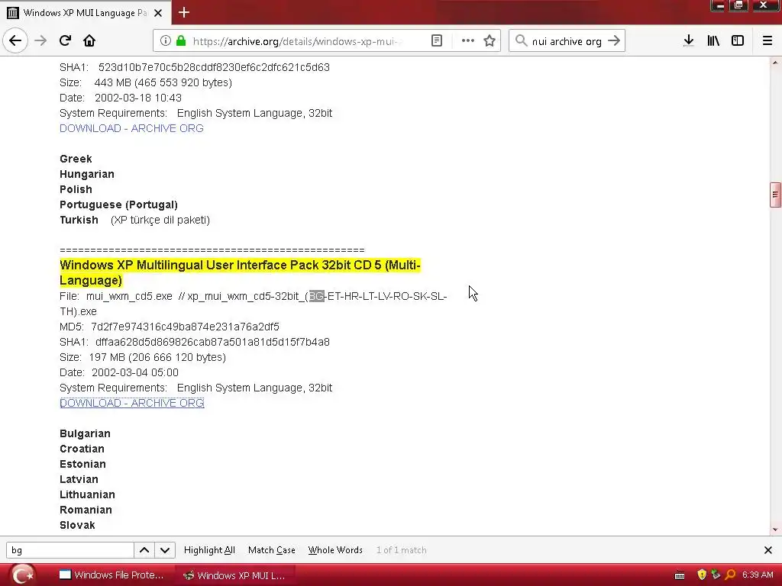Click the 'Romanian' language entry

(x=86, y=510)
